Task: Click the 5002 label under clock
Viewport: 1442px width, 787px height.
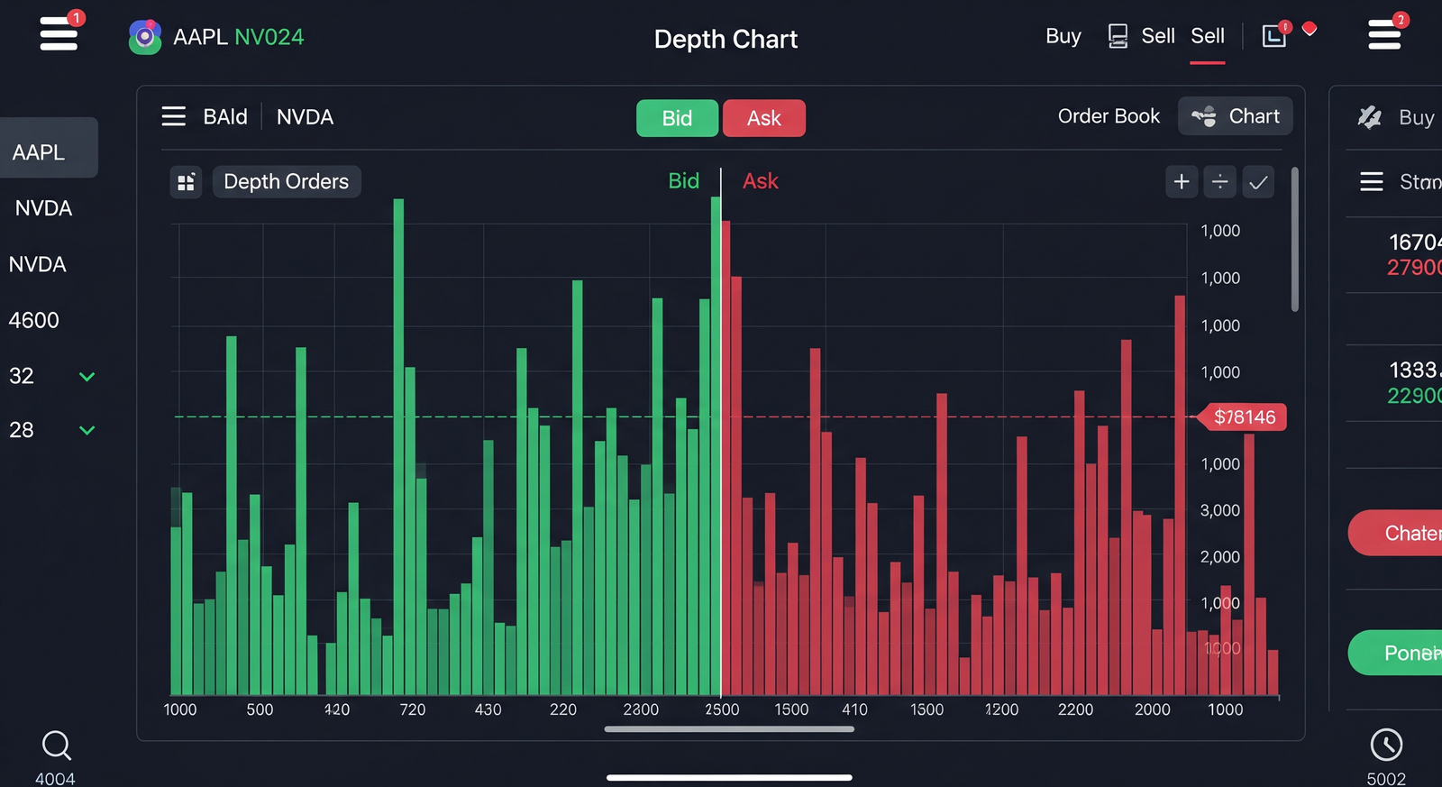Action: (1386, 778)
